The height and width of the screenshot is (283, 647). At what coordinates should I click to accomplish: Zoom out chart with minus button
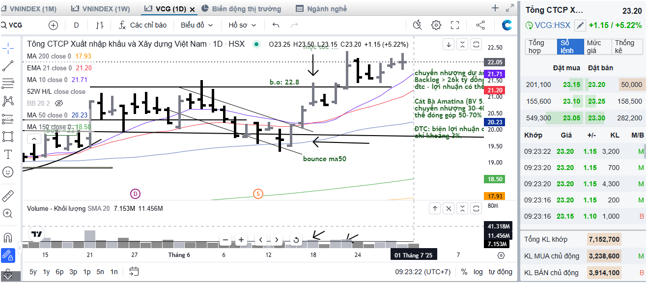pos(225,240)
